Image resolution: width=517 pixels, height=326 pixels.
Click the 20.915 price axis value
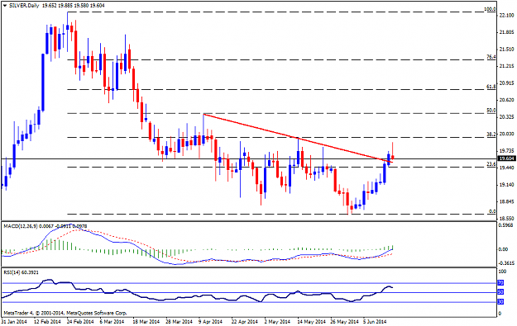coord(507,83)
